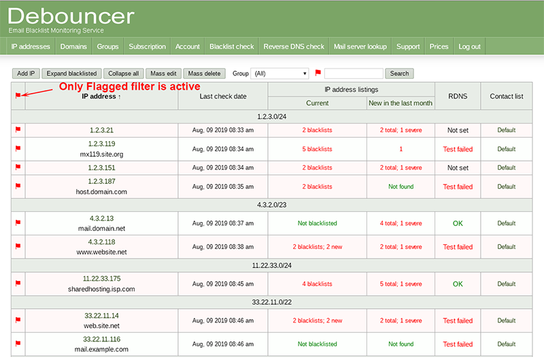The height and width of the screenshot is (357, 544).
Task: Toggle flag for 1.2.3.119 row
Action: 18,149
